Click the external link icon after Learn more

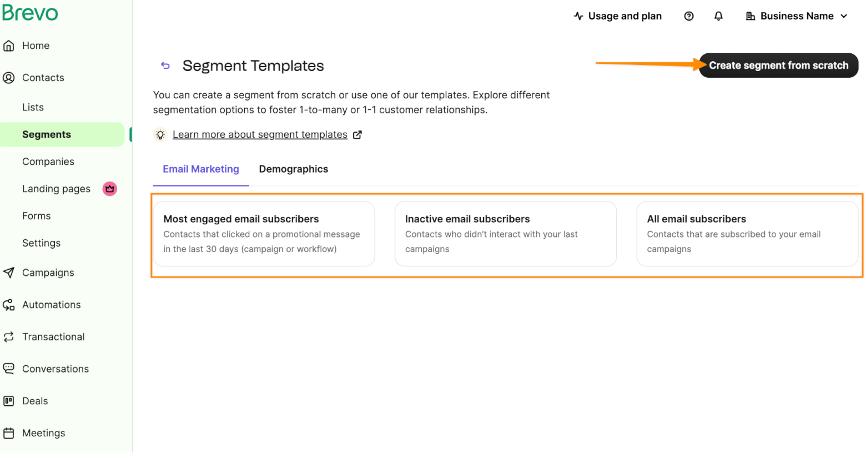[358, 134]
